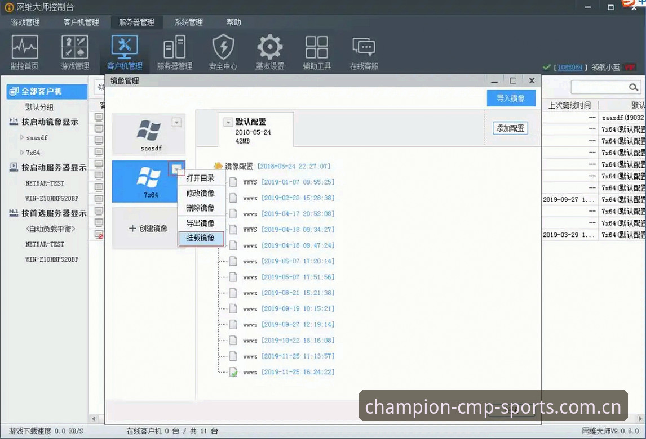Viewport: 646px width, 439px height.
Task: Select <自动负载平衡> in the sidebar
Action: (x=51, y=229)
